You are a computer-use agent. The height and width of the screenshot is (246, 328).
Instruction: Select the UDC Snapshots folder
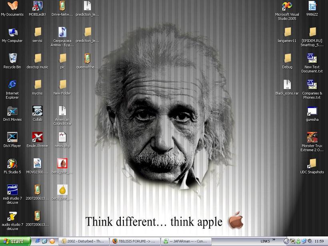312,164
